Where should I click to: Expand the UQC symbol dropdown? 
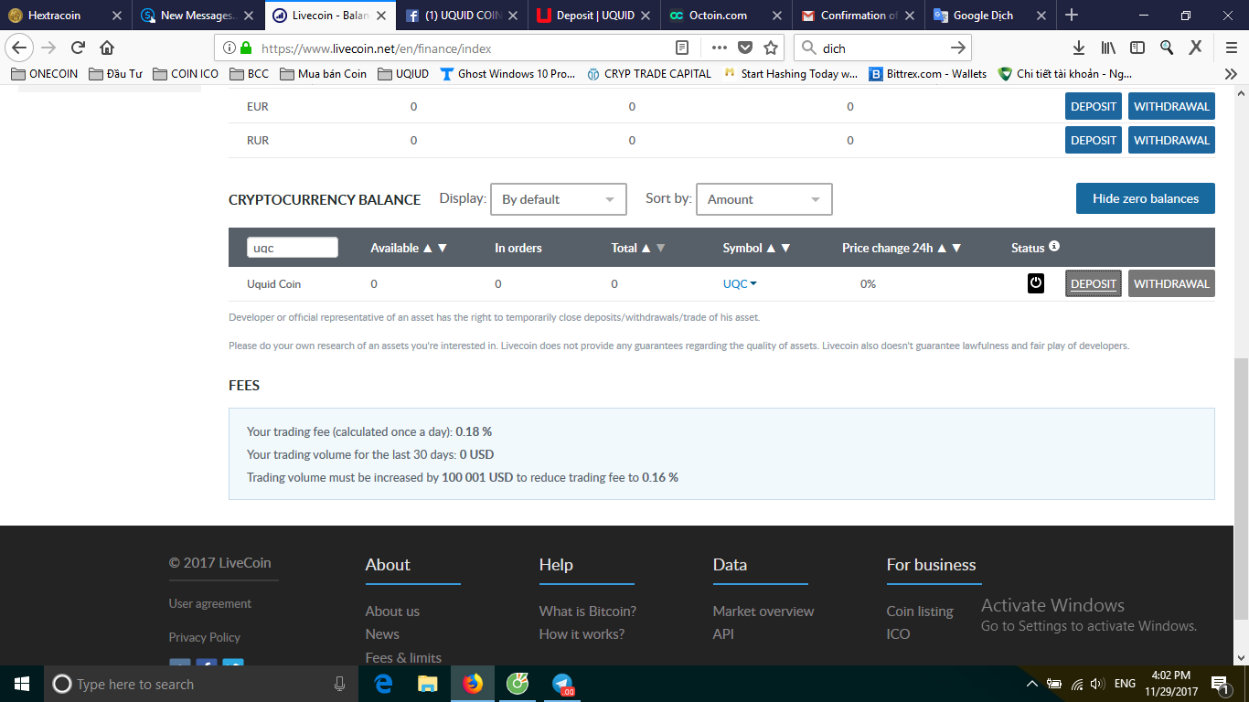tap(740, 283)
